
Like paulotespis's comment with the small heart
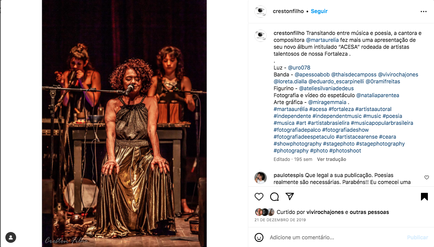click(x=427, y=177)
